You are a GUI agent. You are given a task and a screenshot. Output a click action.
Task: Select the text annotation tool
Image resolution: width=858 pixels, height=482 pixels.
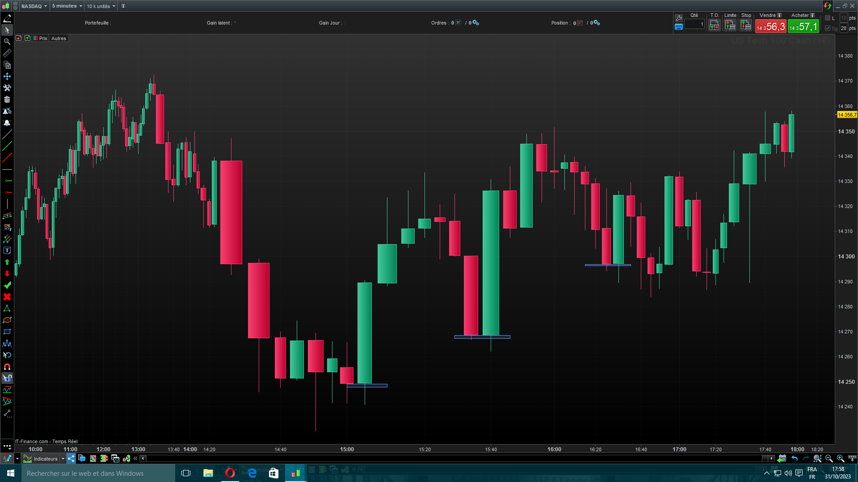[7, 251]
